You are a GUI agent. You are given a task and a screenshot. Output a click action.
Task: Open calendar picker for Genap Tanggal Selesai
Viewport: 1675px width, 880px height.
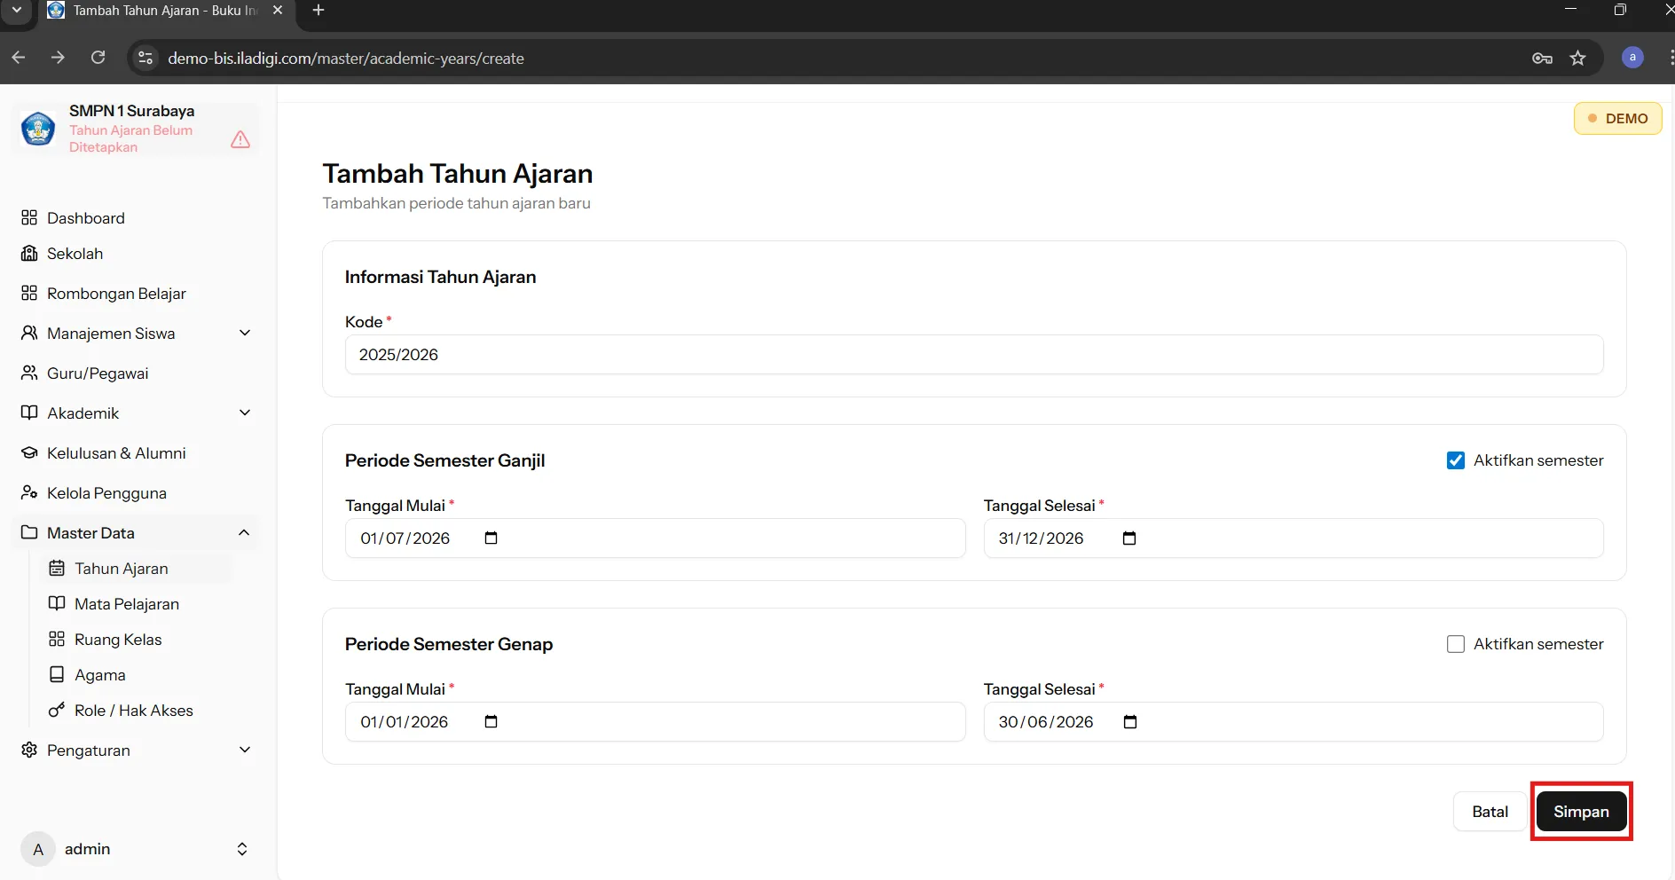pos(1129,721)
